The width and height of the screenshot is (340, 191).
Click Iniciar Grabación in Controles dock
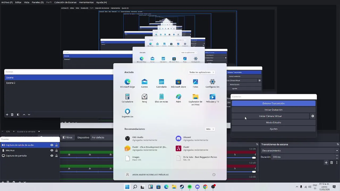click(274, 110)
